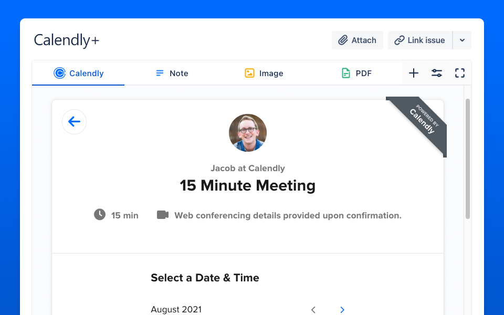
Task: Expand the dropdown arrow beside Link issue
Action: point(462,40)
